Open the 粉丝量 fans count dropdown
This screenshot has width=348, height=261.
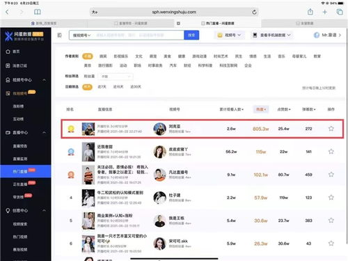pos(116,77)
